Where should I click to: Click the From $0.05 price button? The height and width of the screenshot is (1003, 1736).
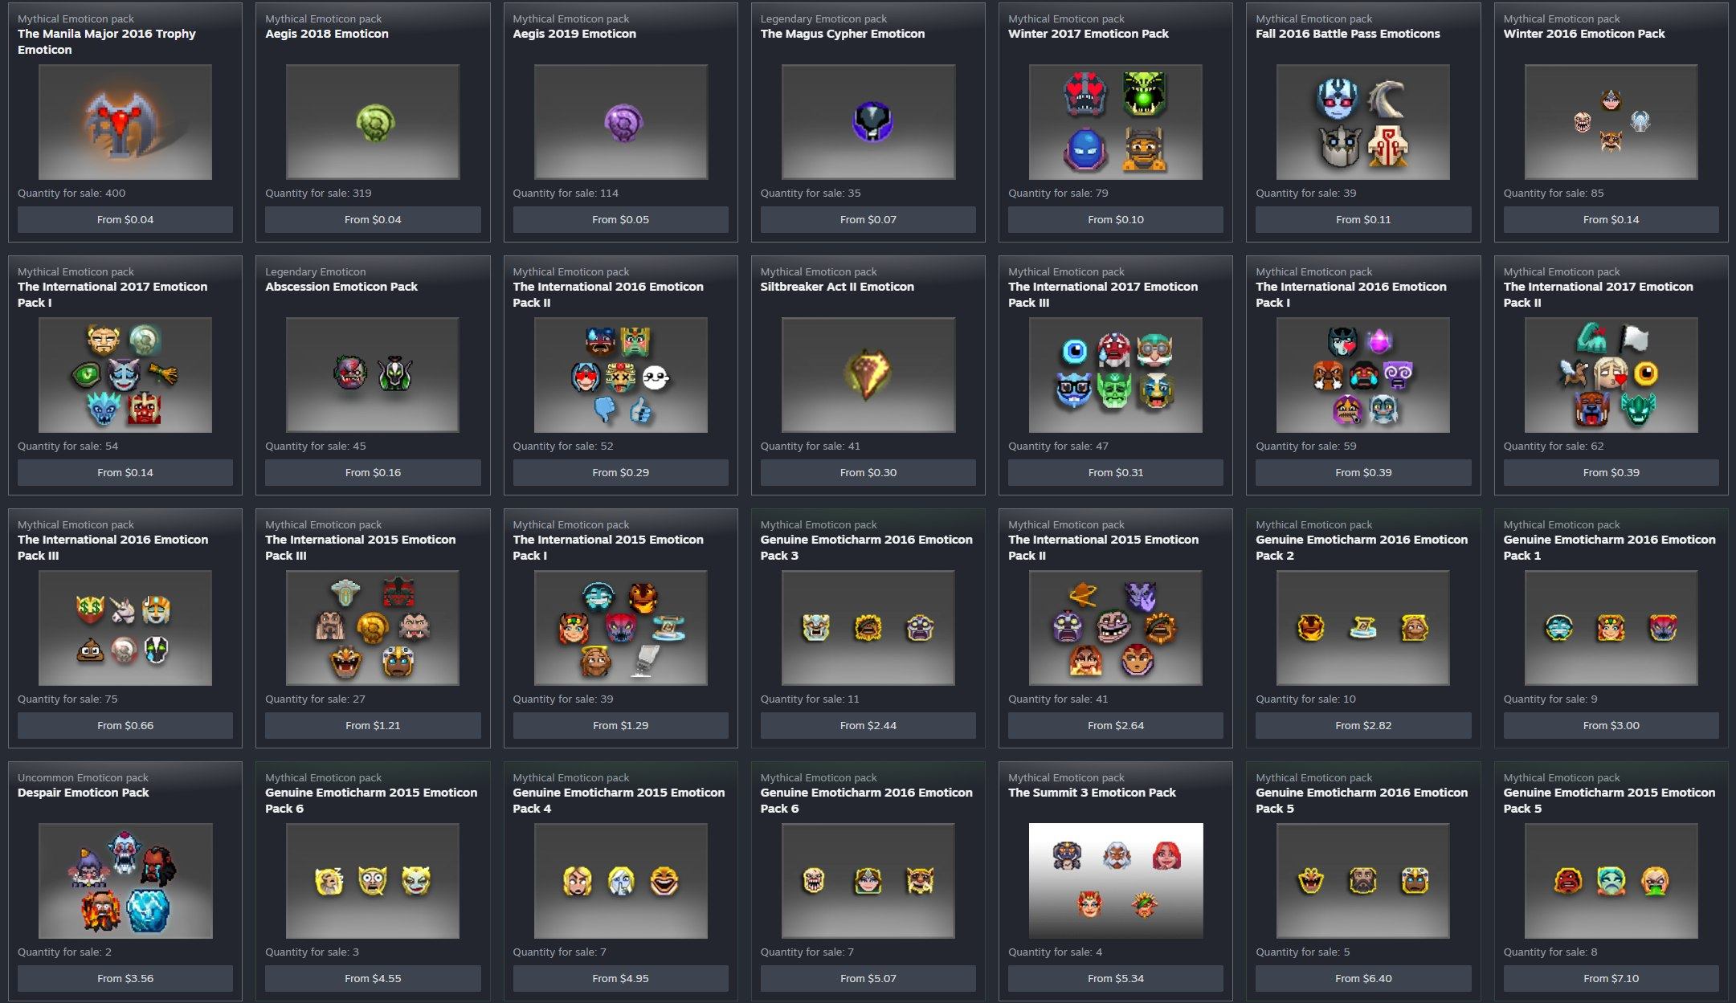(x=621, y=219)
